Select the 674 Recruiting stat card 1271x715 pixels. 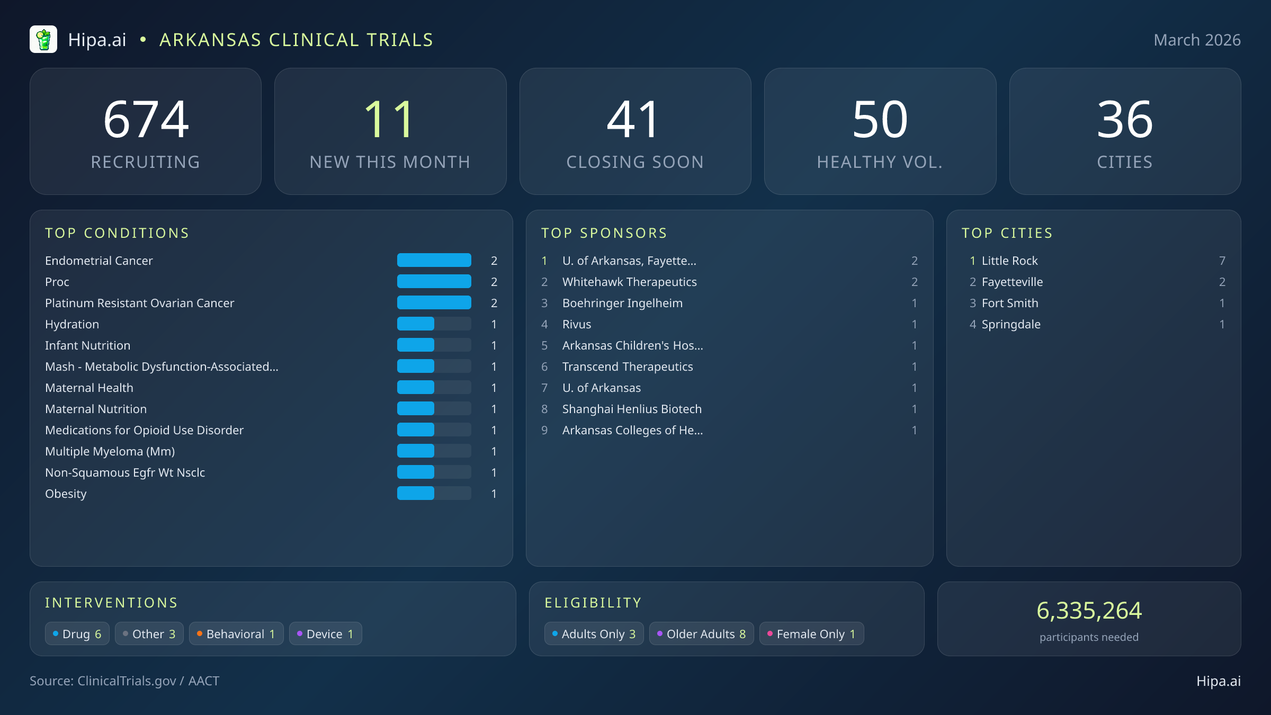146,131
